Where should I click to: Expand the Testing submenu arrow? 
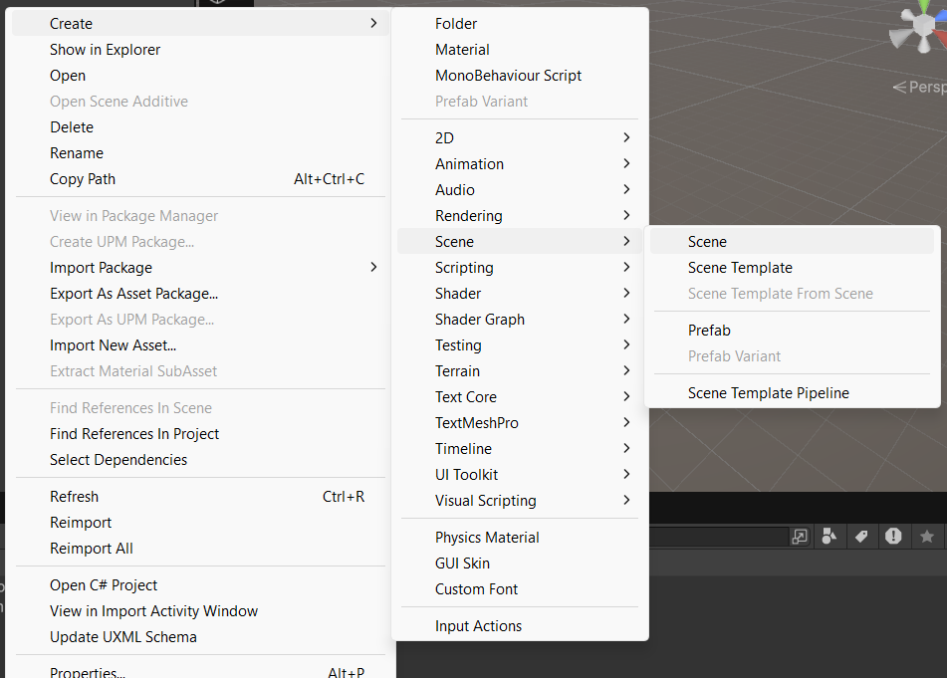626,345
